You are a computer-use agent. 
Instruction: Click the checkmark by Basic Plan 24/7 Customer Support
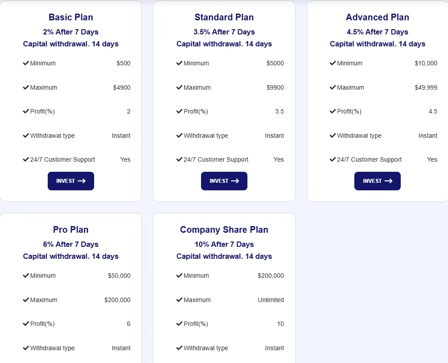(x=26, y=159)
